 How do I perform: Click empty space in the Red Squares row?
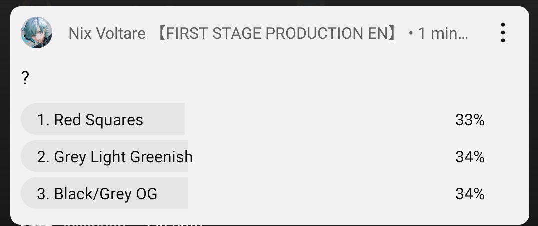coord(320,120)
